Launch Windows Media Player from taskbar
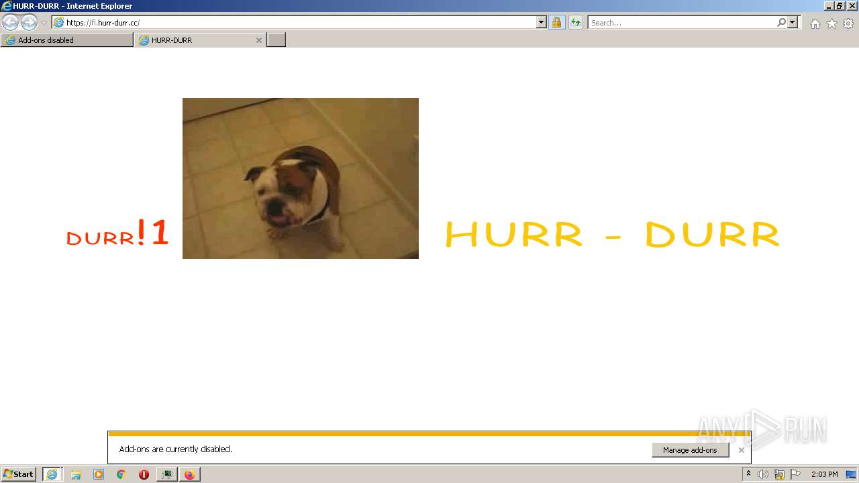The image size is (859, 483). click(x=99, y=474)
